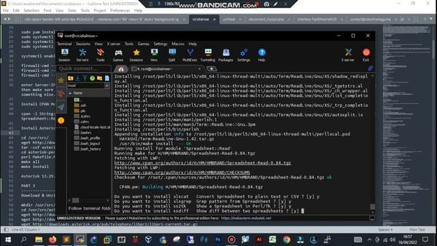Open the Settings gear toolbar icon
Viewport: 437px width, 246px height.
click(244, 55)
